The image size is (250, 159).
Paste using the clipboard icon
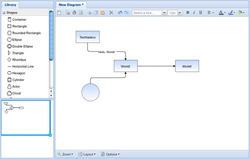coord(102,13)
